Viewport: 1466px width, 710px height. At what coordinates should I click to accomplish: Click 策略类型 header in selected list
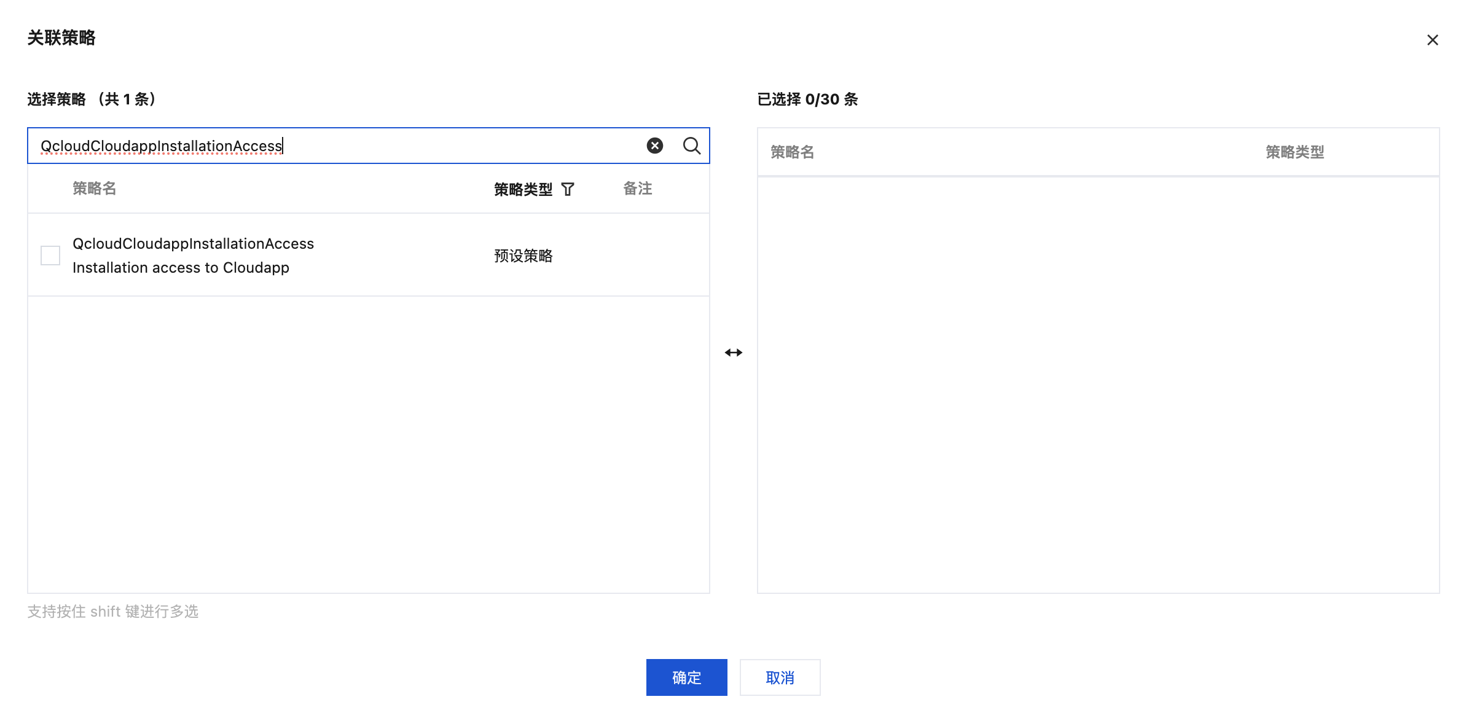pyautogui.click(x=1294, y=152)
